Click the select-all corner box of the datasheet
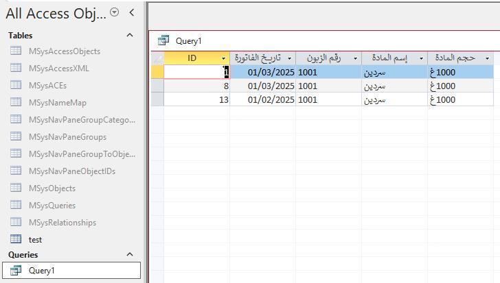Viewport: 500px width, 283px height. coord(157,58)
